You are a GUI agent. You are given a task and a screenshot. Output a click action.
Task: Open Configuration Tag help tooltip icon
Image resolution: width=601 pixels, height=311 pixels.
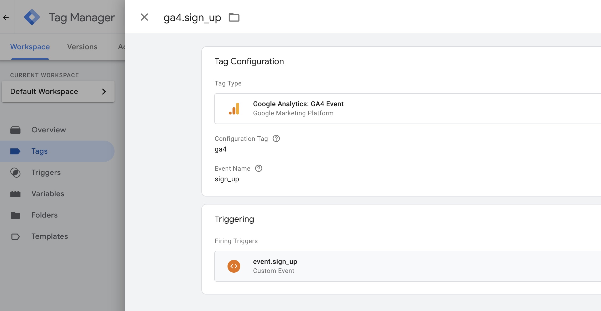click(276, 139)
